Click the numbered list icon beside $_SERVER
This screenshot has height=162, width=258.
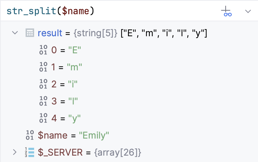click(x=30, y=152)
